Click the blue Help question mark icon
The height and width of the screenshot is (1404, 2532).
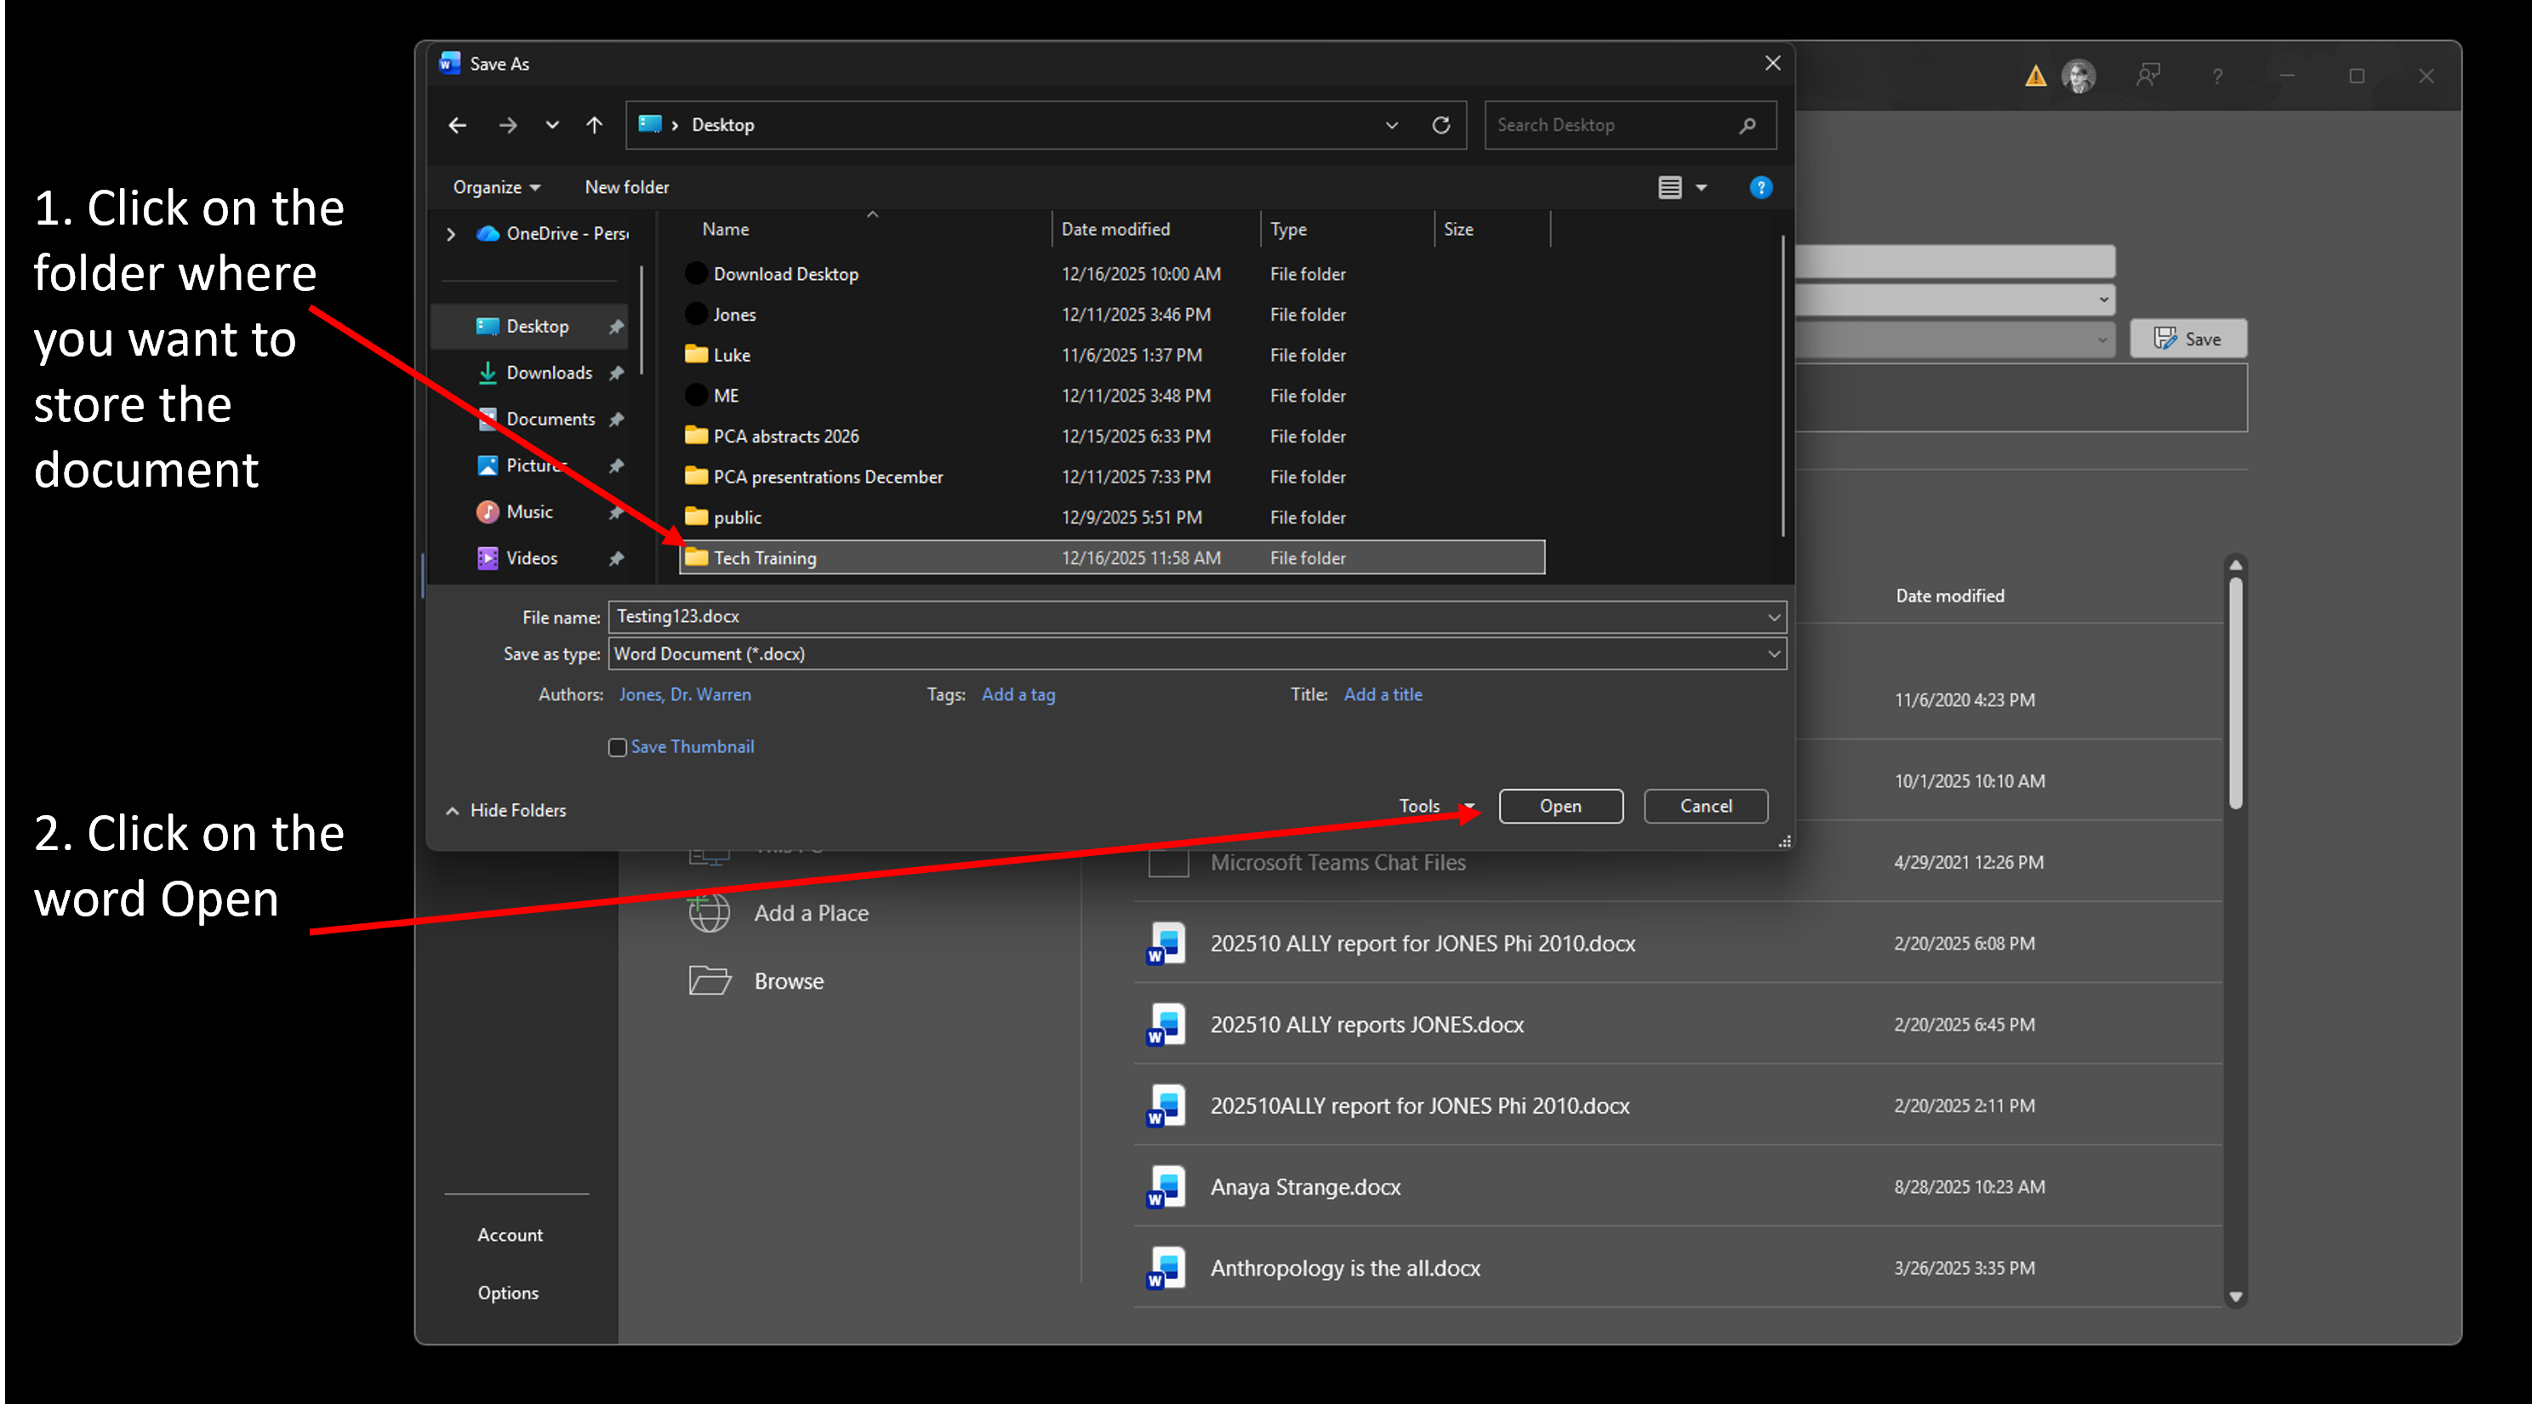pyautogui.click(x=1760, y=187)
